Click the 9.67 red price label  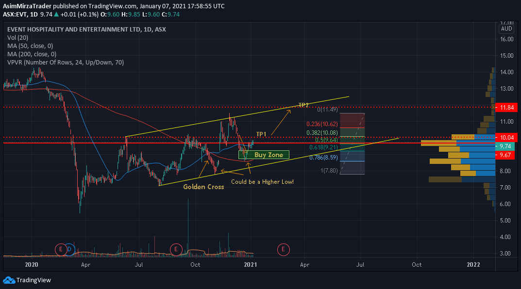click(x=505, y=155)
